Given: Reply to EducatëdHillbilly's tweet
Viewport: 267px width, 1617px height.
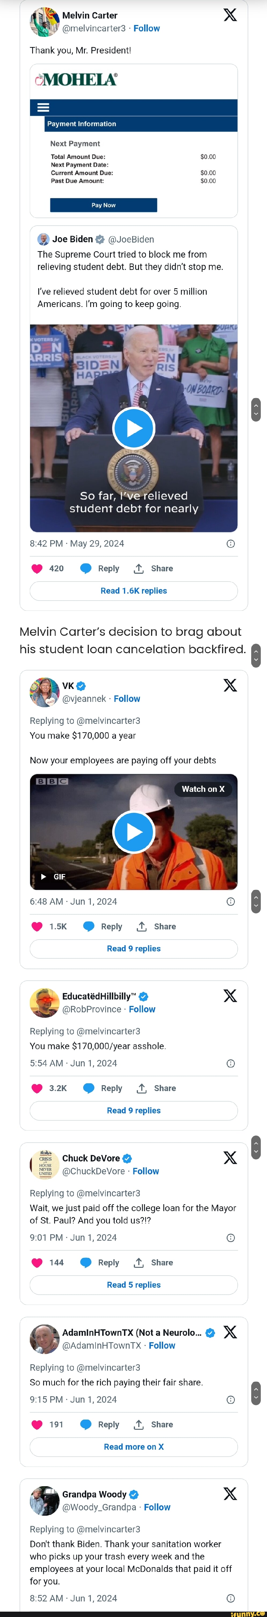Looking at the screenshot, I should pos(104,1088).
